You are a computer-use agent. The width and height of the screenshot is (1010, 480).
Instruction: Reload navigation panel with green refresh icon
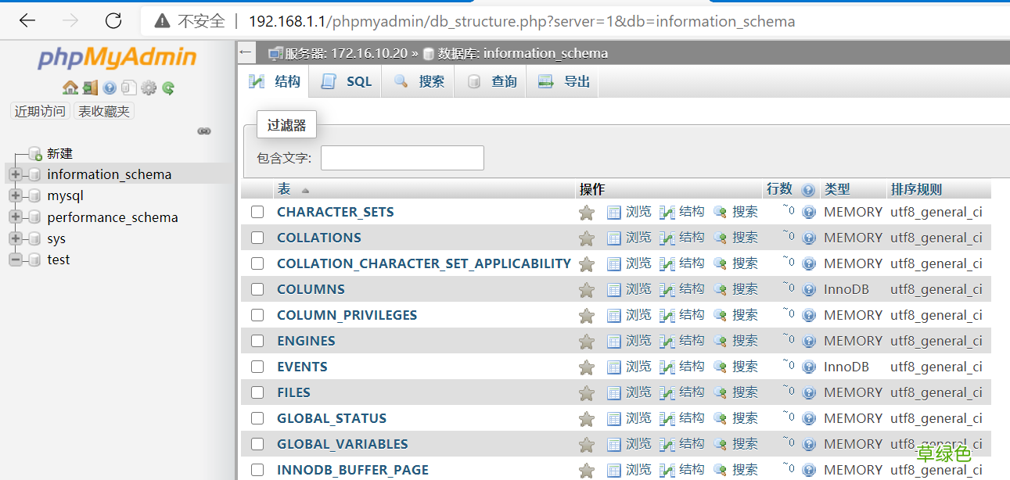(x=168, y=88)
